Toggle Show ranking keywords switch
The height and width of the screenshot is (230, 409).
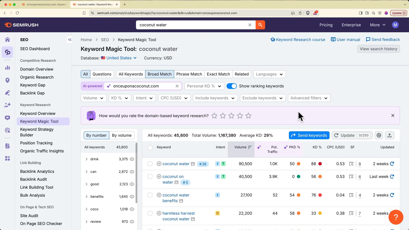tap(232, 86)
